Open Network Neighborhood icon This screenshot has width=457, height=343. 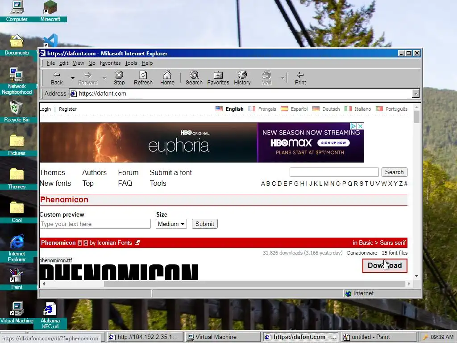(x=17, y=81)
